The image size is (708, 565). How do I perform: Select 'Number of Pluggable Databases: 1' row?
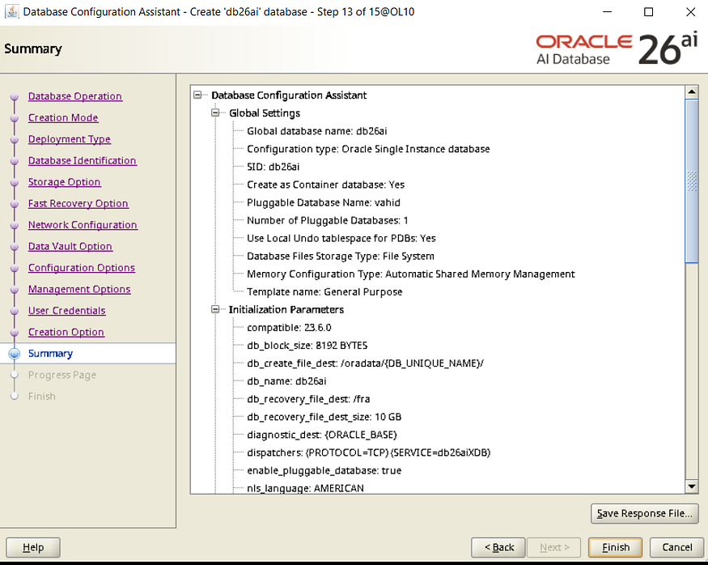[328, 220]
